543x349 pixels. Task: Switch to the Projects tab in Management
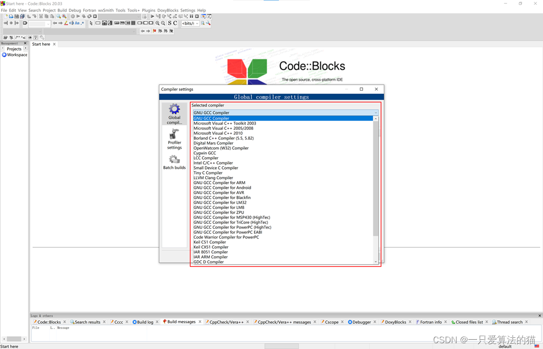click(14, 49)
